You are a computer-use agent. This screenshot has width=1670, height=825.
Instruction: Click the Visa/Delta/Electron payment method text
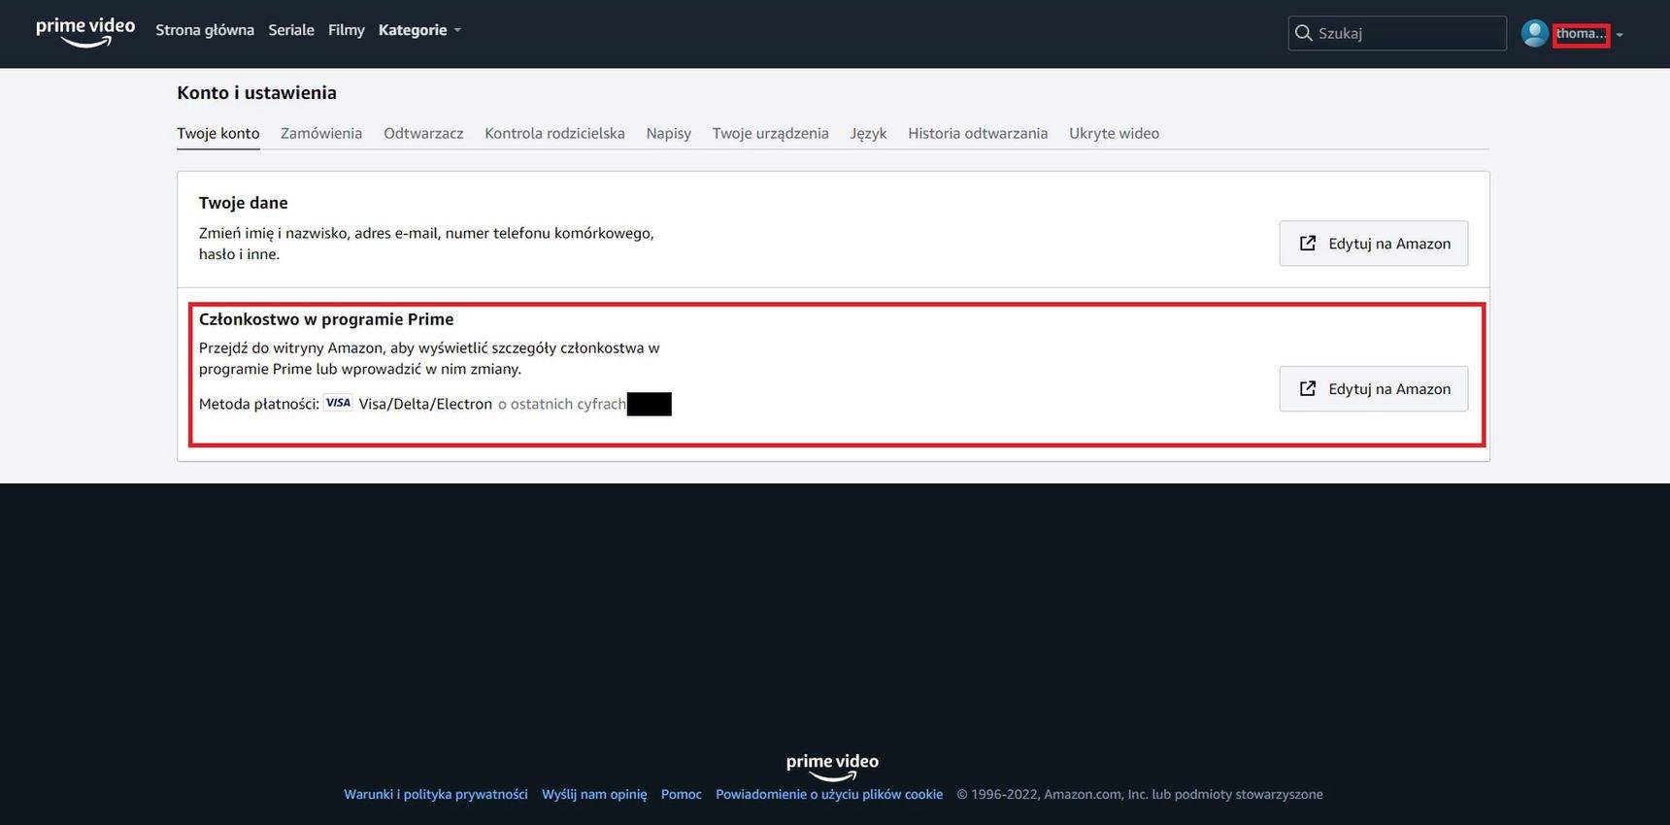coord(425,404)
